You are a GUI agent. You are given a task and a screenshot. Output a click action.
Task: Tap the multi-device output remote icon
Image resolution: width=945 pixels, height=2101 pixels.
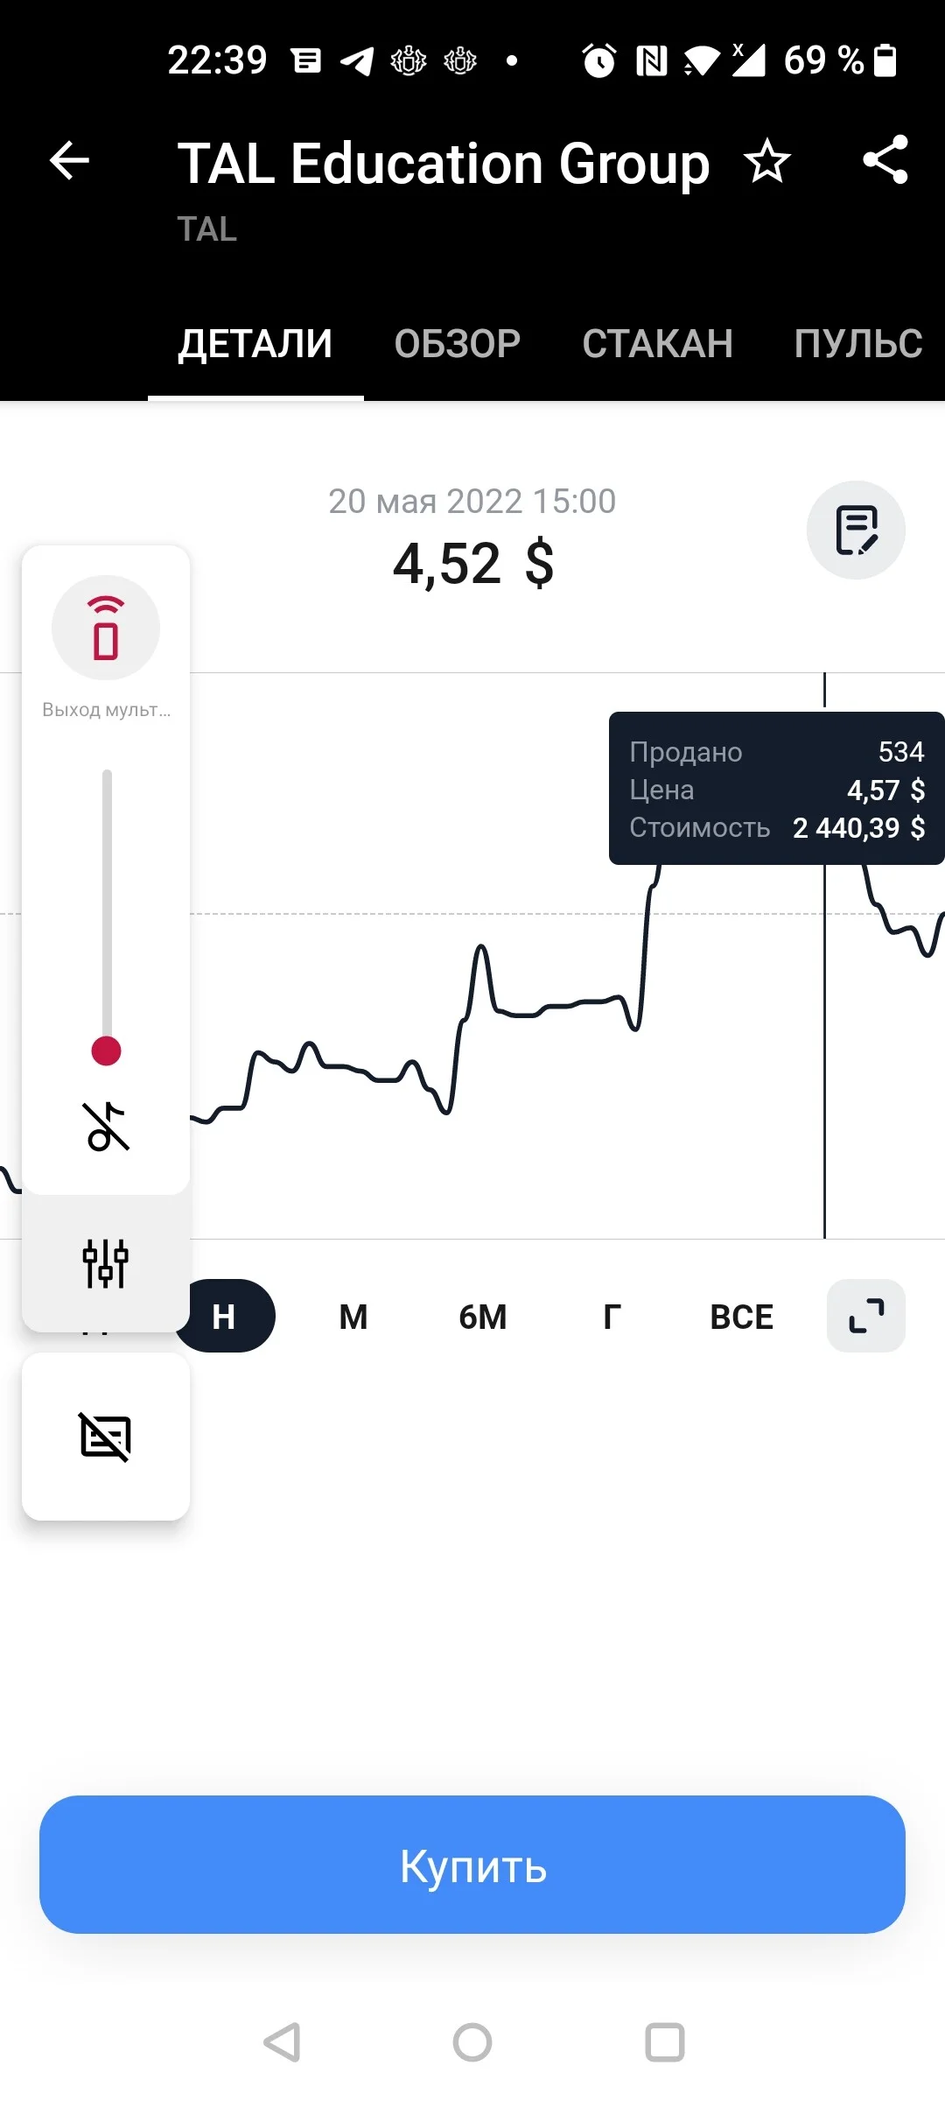pos(106,628)
